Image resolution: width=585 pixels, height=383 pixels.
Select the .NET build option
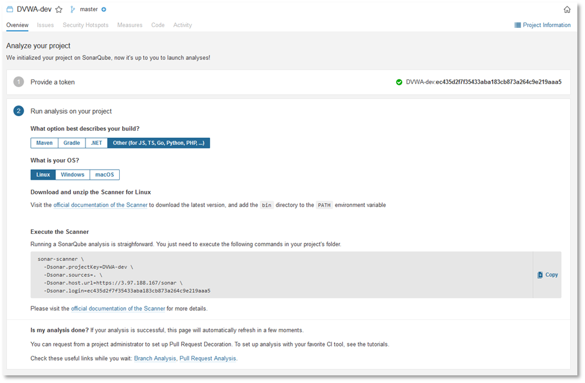point(96,143)
